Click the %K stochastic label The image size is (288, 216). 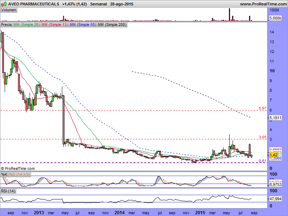click(4, 174)
